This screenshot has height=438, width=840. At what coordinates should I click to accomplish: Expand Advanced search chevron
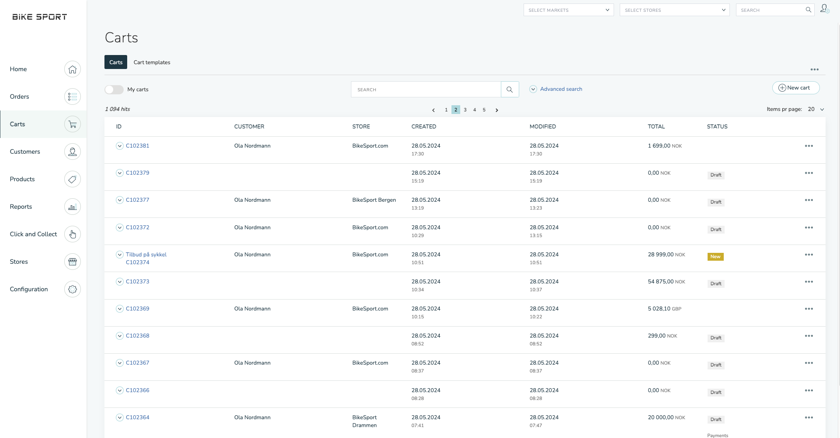pos(533,89)
